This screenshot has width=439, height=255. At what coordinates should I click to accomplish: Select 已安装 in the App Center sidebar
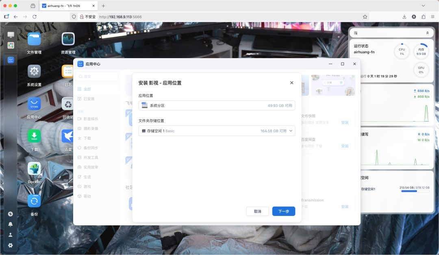coord(97,99)
